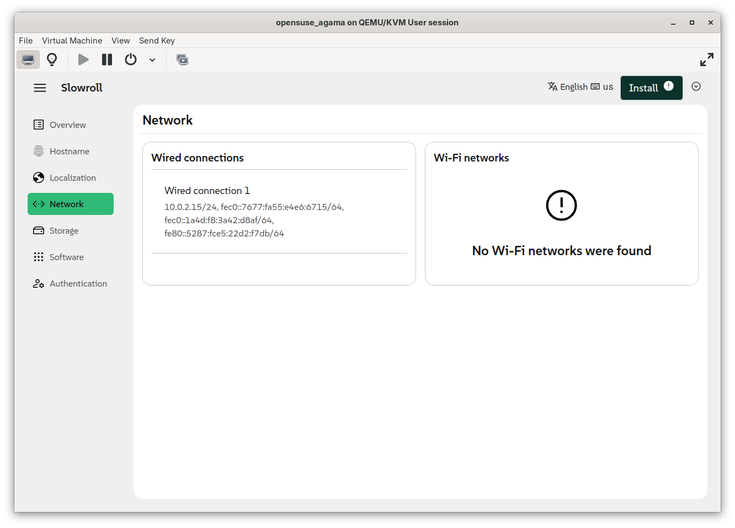
Task: Click the graphical console monitor icon
Action: point(28,60)
